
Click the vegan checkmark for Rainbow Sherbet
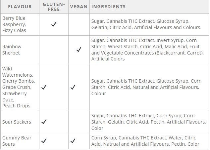click(x=79, y=50)
